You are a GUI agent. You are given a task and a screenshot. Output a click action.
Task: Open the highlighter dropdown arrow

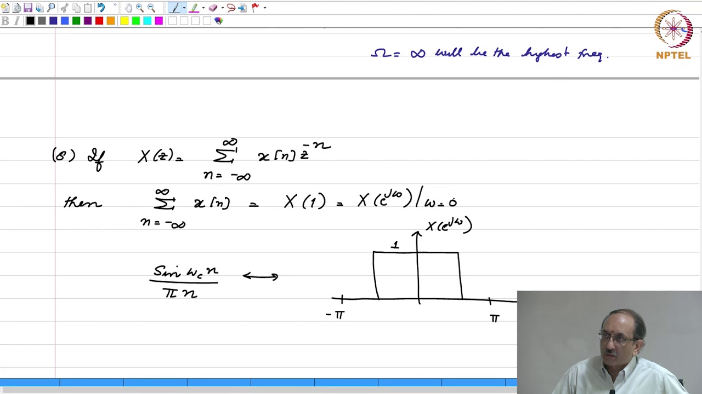point(203,8)
